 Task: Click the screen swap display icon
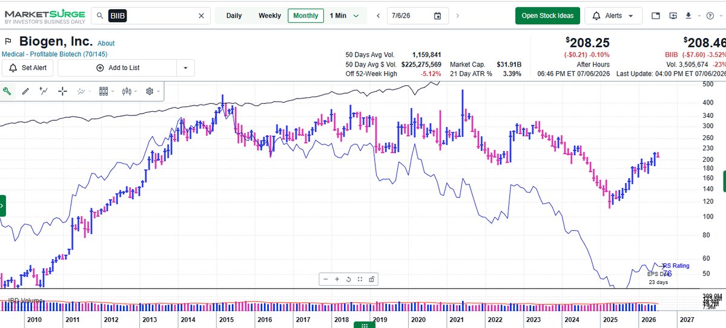(x=673, y=16)
